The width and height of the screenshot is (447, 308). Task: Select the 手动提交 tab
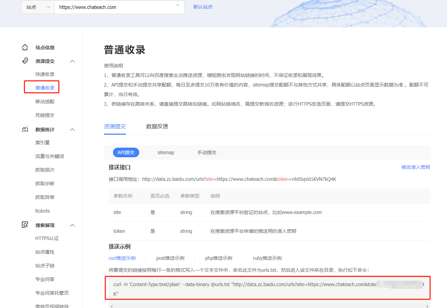coord(207,152)
